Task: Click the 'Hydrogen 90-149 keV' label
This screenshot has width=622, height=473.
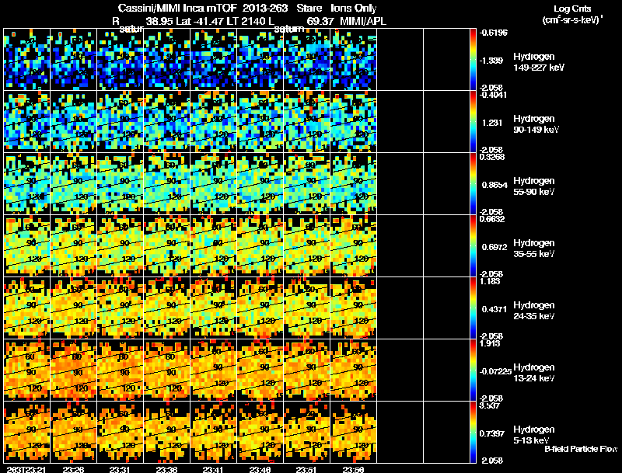Action: pyautogui.click(x=536, y=124)
